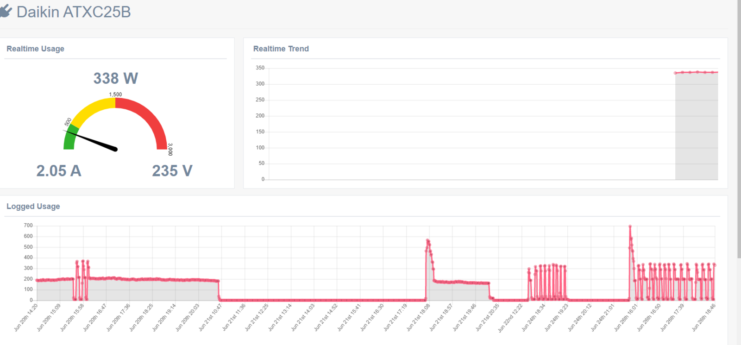Click the 150 axis label in Realtime Trend

click(260, 132)
